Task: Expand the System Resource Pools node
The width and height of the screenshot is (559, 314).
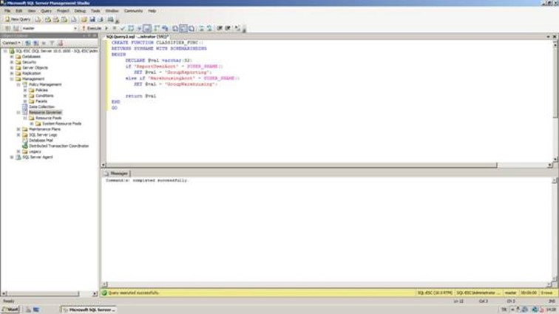Action: 32,123
